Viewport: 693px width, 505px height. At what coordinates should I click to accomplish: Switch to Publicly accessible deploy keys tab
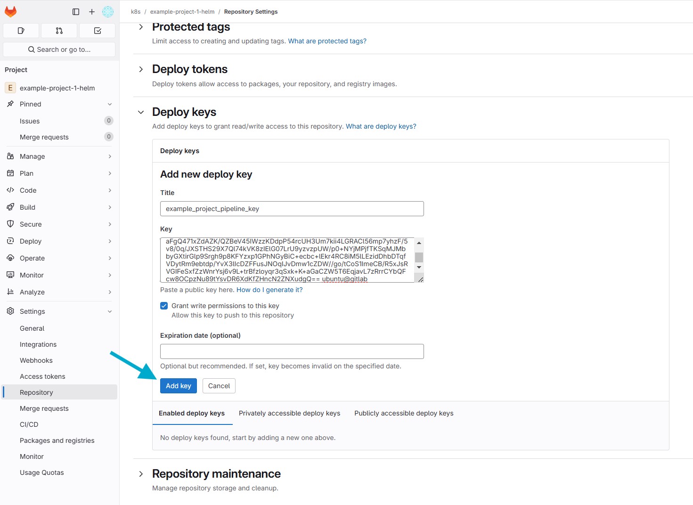tap(404, 413)
